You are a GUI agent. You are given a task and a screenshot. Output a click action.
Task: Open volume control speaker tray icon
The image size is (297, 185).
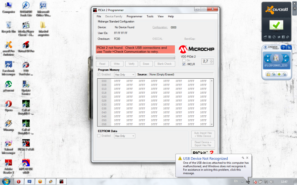[x=271, y=182]
